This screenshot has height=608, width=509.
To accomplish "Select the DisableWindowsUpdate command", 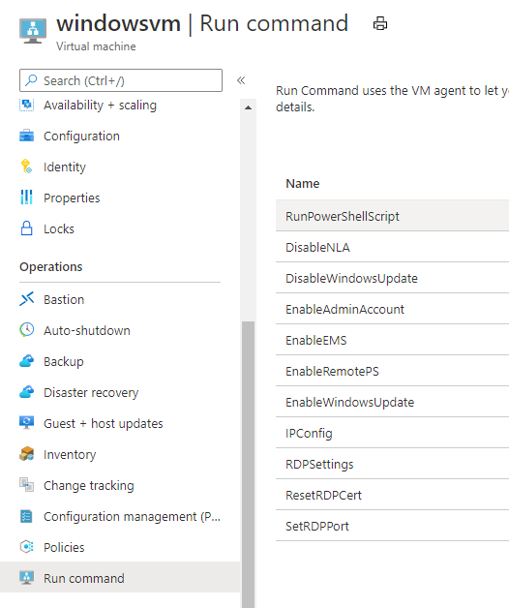I will tap(392, 278).
